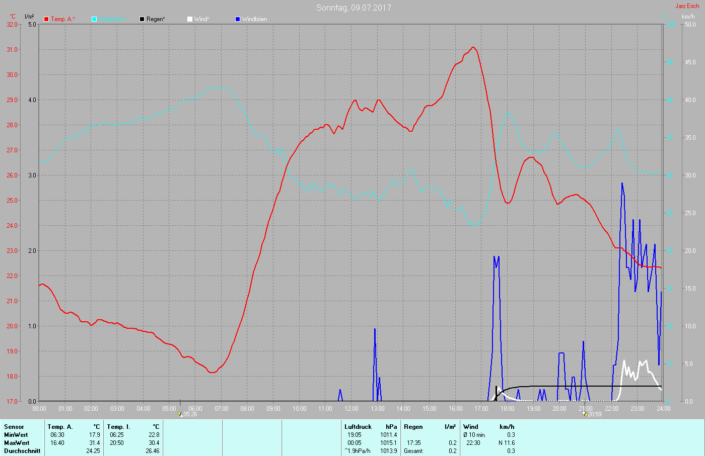The width and height of the screenshot is (705, 456).
Task: Click the minimum outdoor temperature value '17.9'
Action: point(94,435)
